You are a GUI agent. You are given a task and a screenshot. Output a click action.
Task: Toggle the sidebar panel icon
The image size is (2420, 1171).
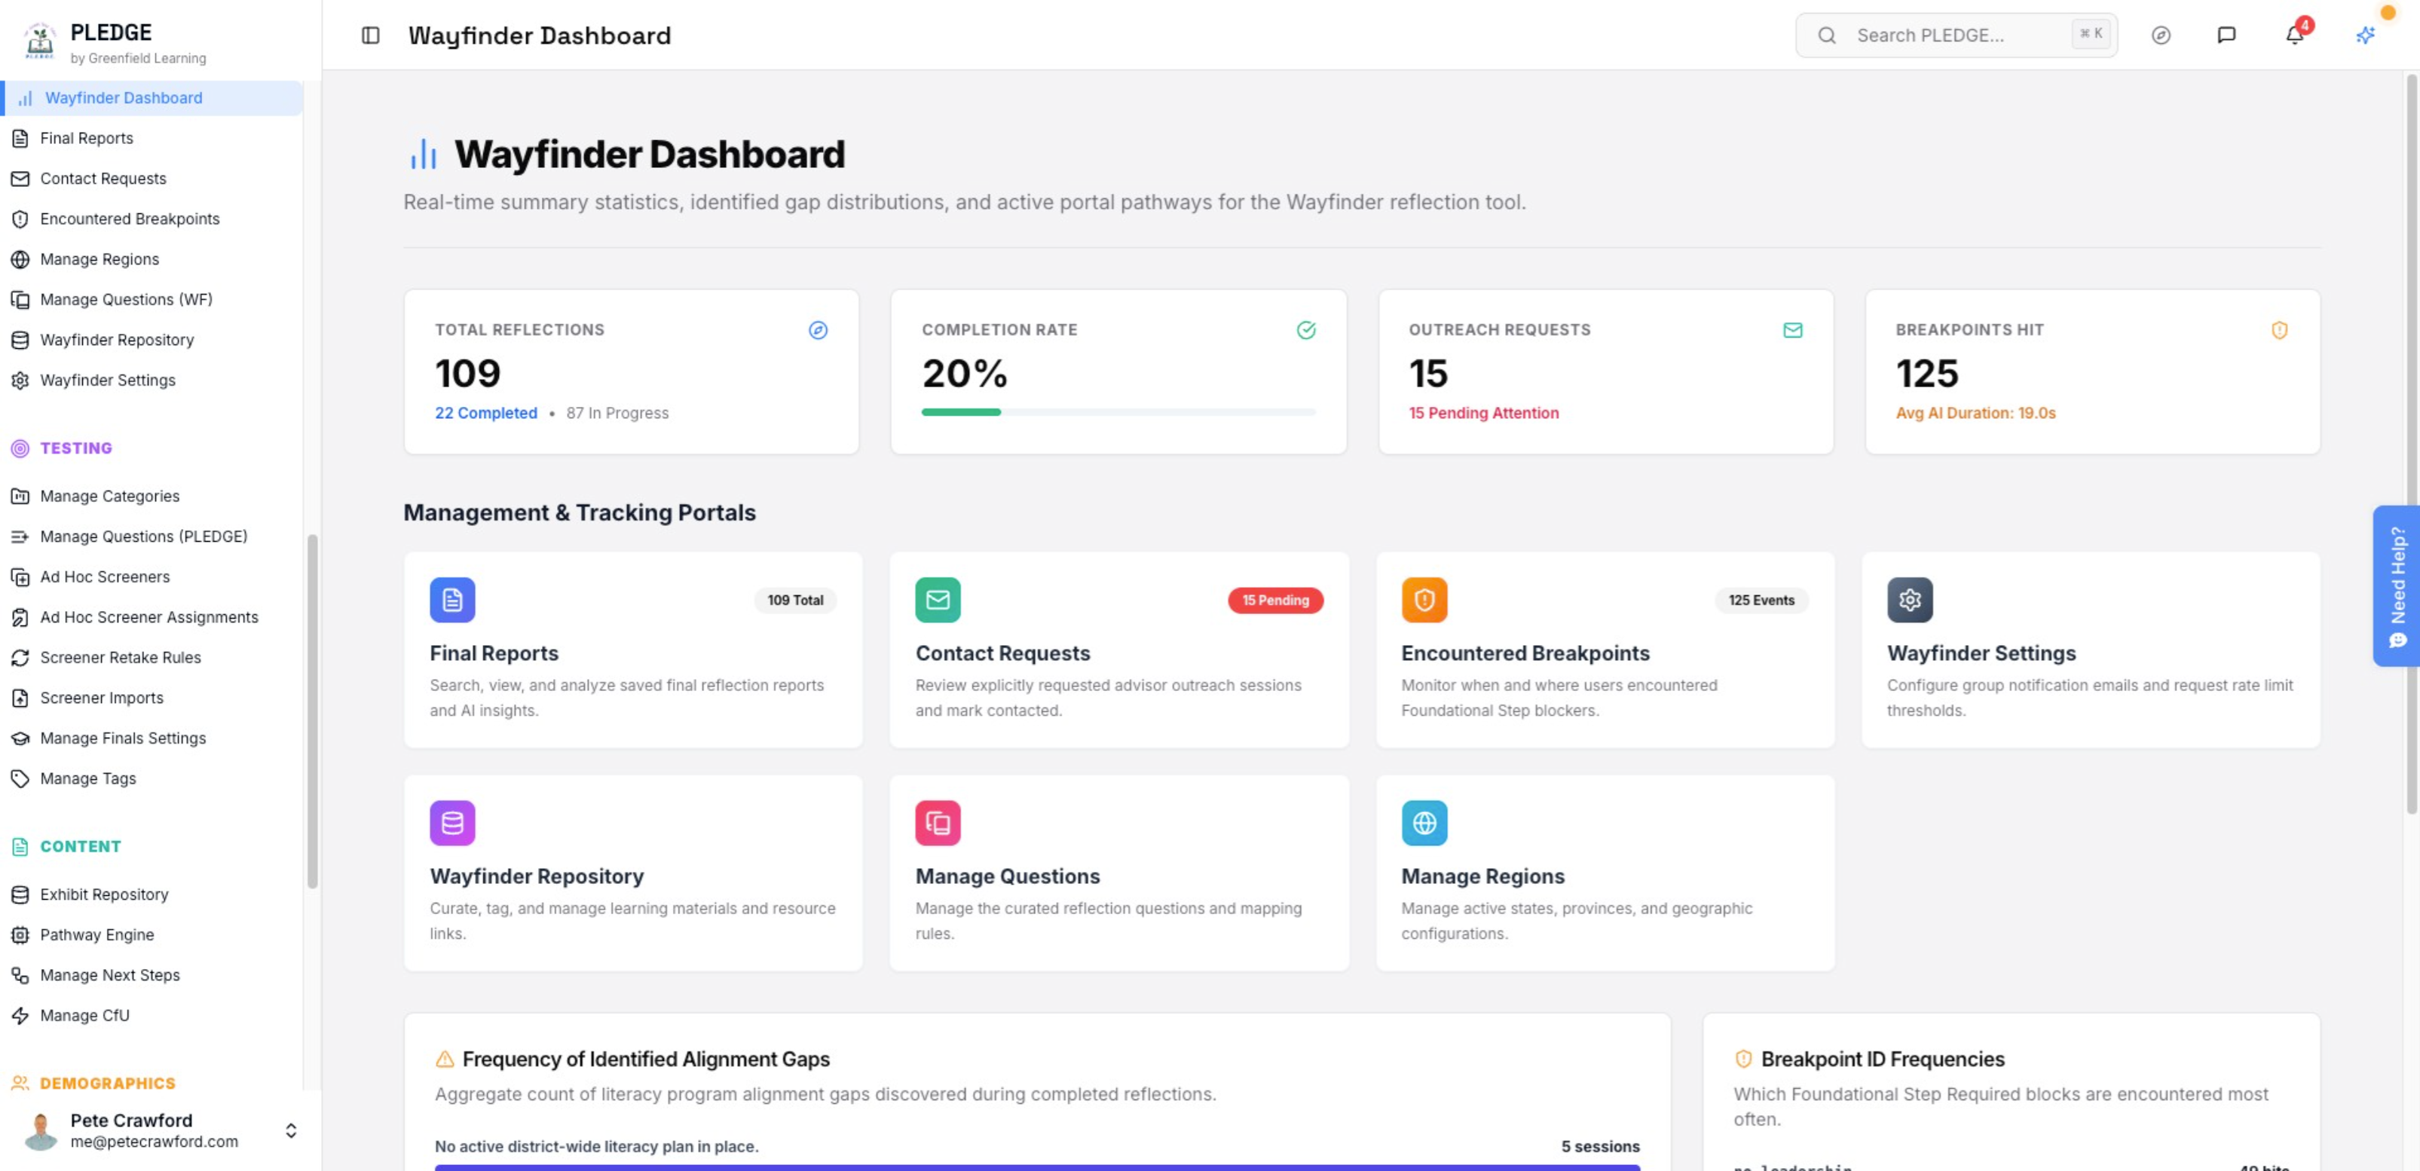click(370, 35)
